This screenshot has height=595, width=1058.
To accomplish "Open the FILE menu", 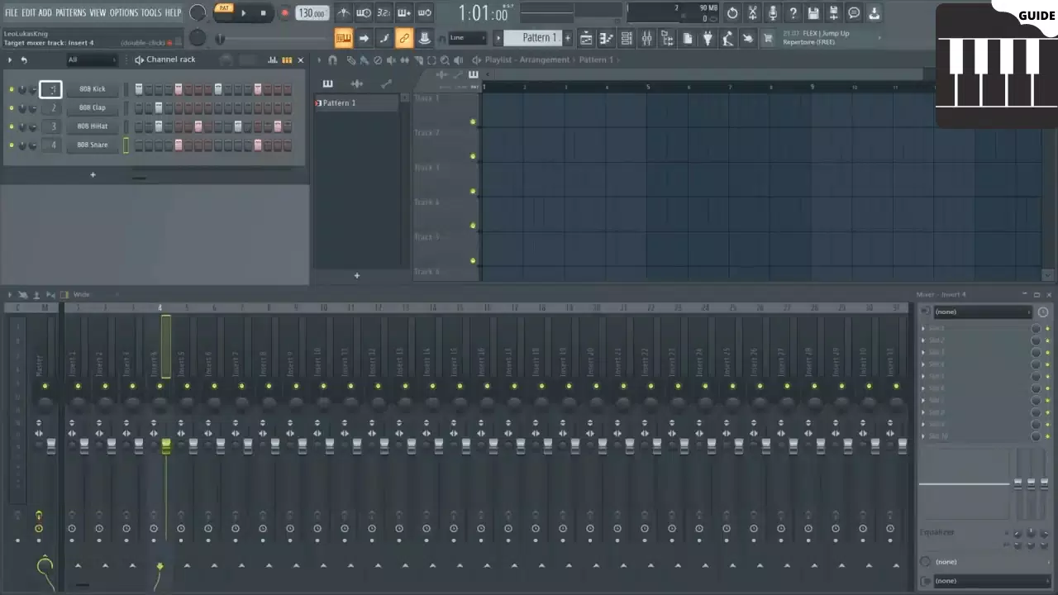I will click(11, 13).
